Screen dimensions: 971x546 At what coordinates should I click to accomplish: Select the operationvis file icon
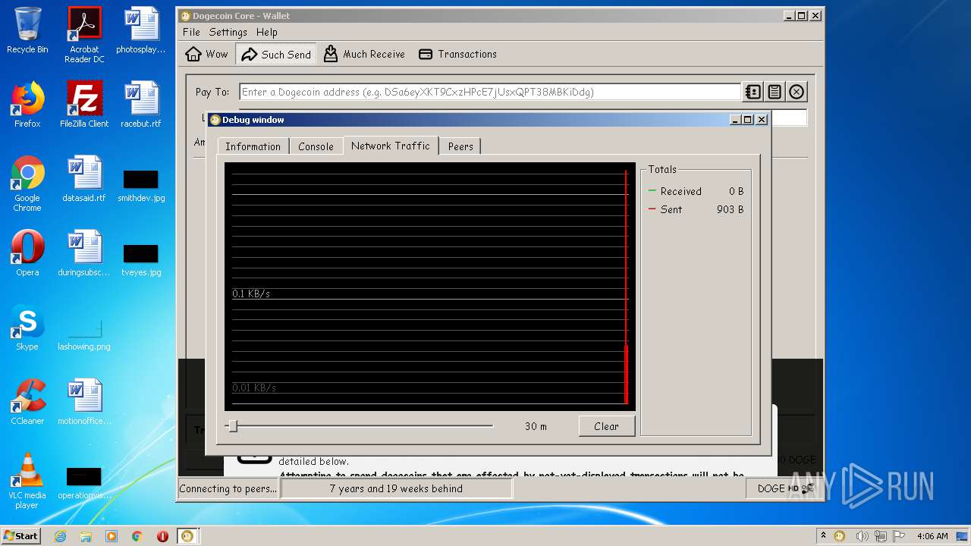[84, 483]
